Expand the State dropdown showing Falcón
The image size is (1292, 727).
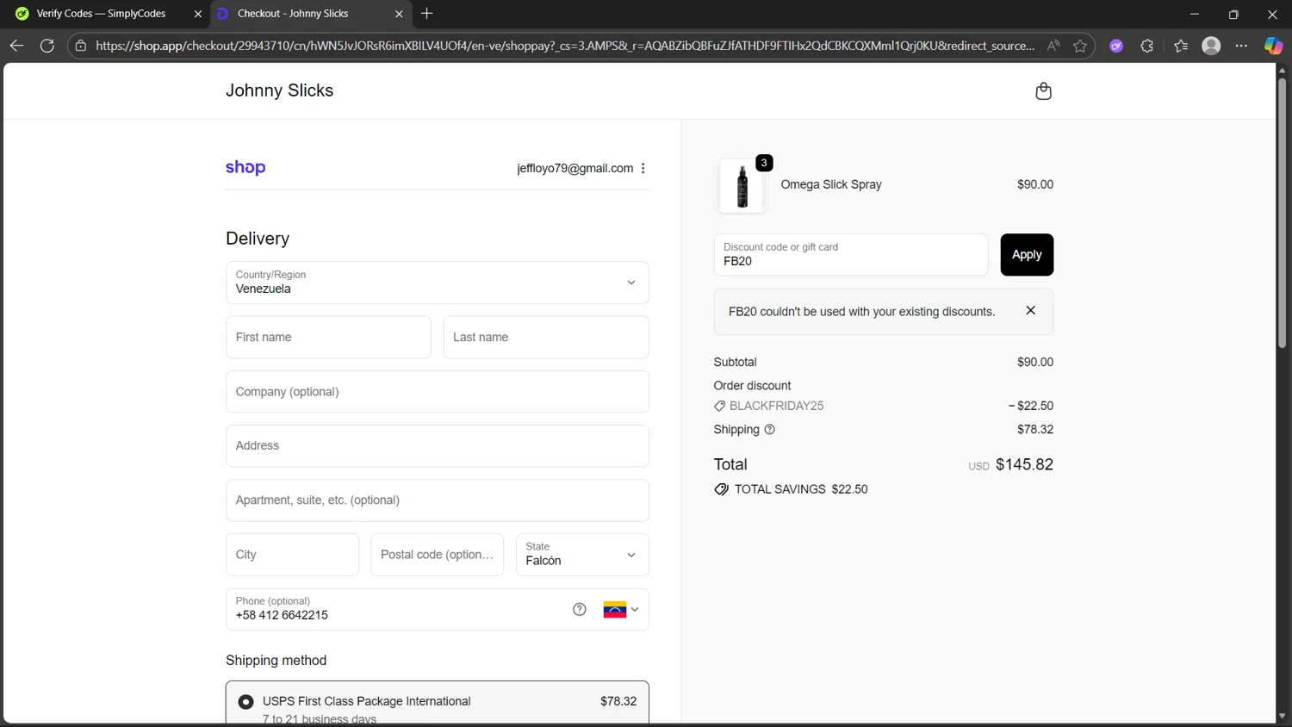[582, 555]
